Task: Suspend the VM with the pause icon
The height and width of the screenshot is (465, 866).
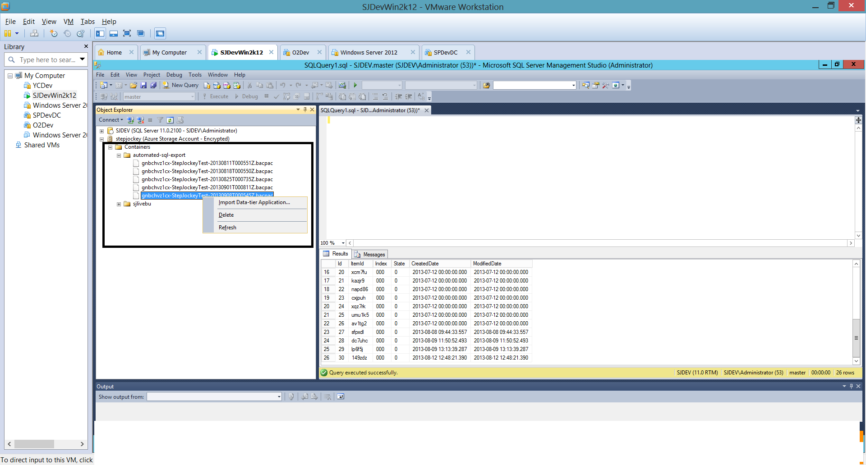Action: coord(7,33)
